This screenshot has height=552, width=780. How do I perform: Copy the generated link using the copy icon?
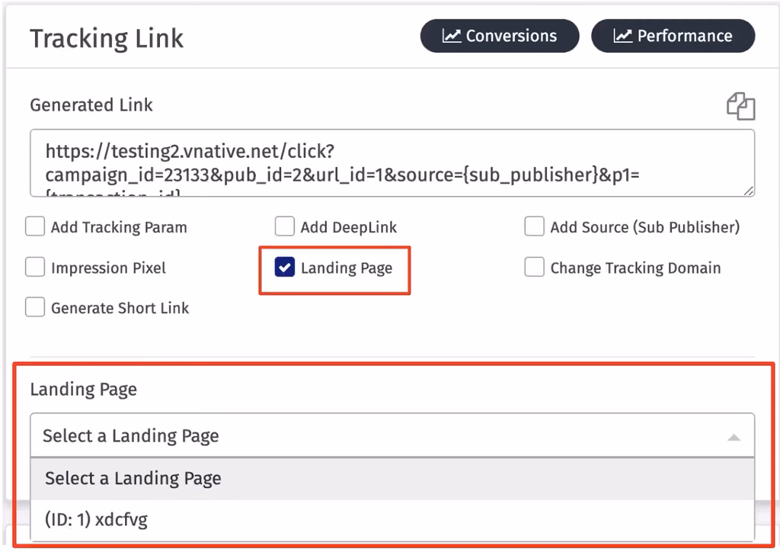(x=740, y=106)
